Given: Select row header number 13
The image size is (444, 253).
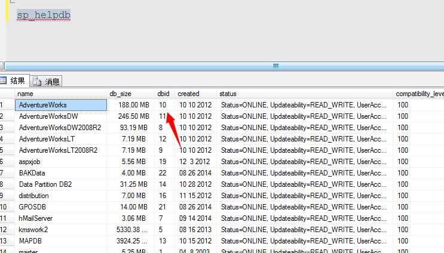Looking at the screenshot, I should 7,241.
